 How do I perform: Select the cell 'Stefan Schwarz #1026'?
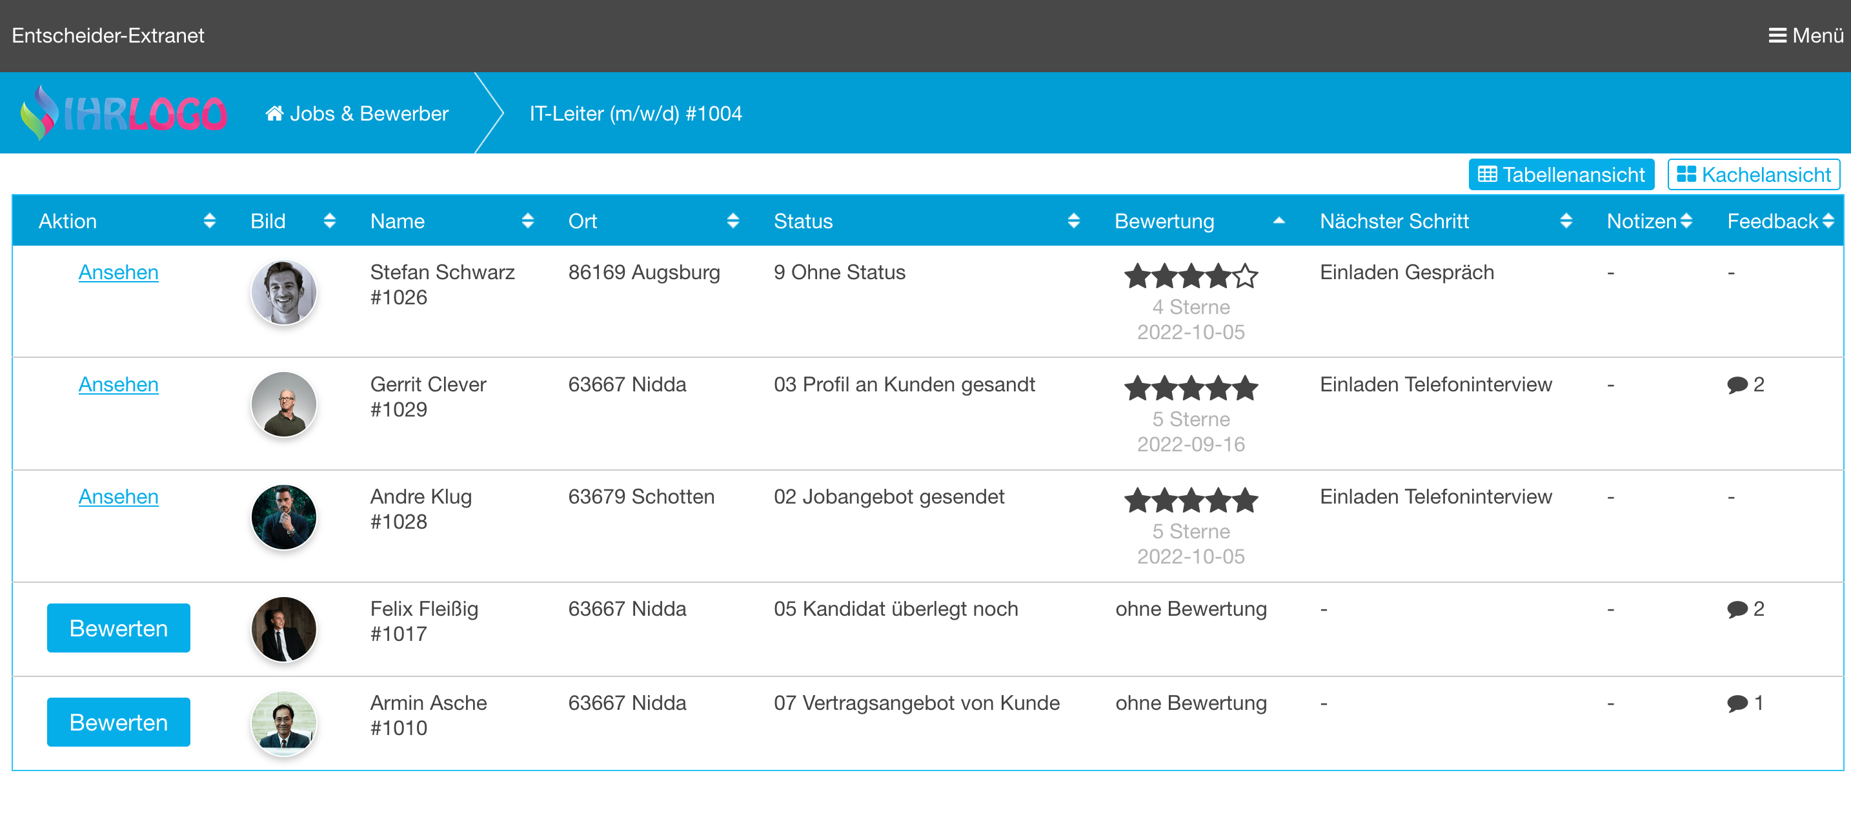443,285
